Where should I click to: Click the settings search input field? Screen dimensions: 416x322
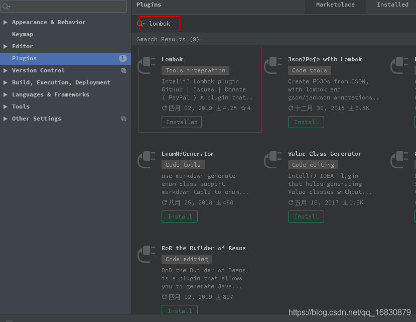tap(63, 6)
